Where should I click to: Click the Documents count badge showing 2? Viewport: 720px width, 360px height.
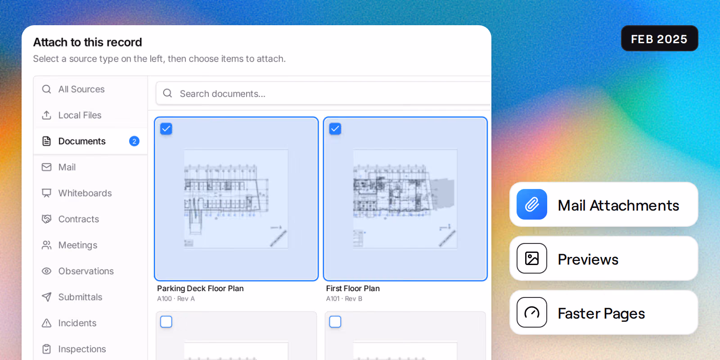pyautogui.click(x=134, y=141)
